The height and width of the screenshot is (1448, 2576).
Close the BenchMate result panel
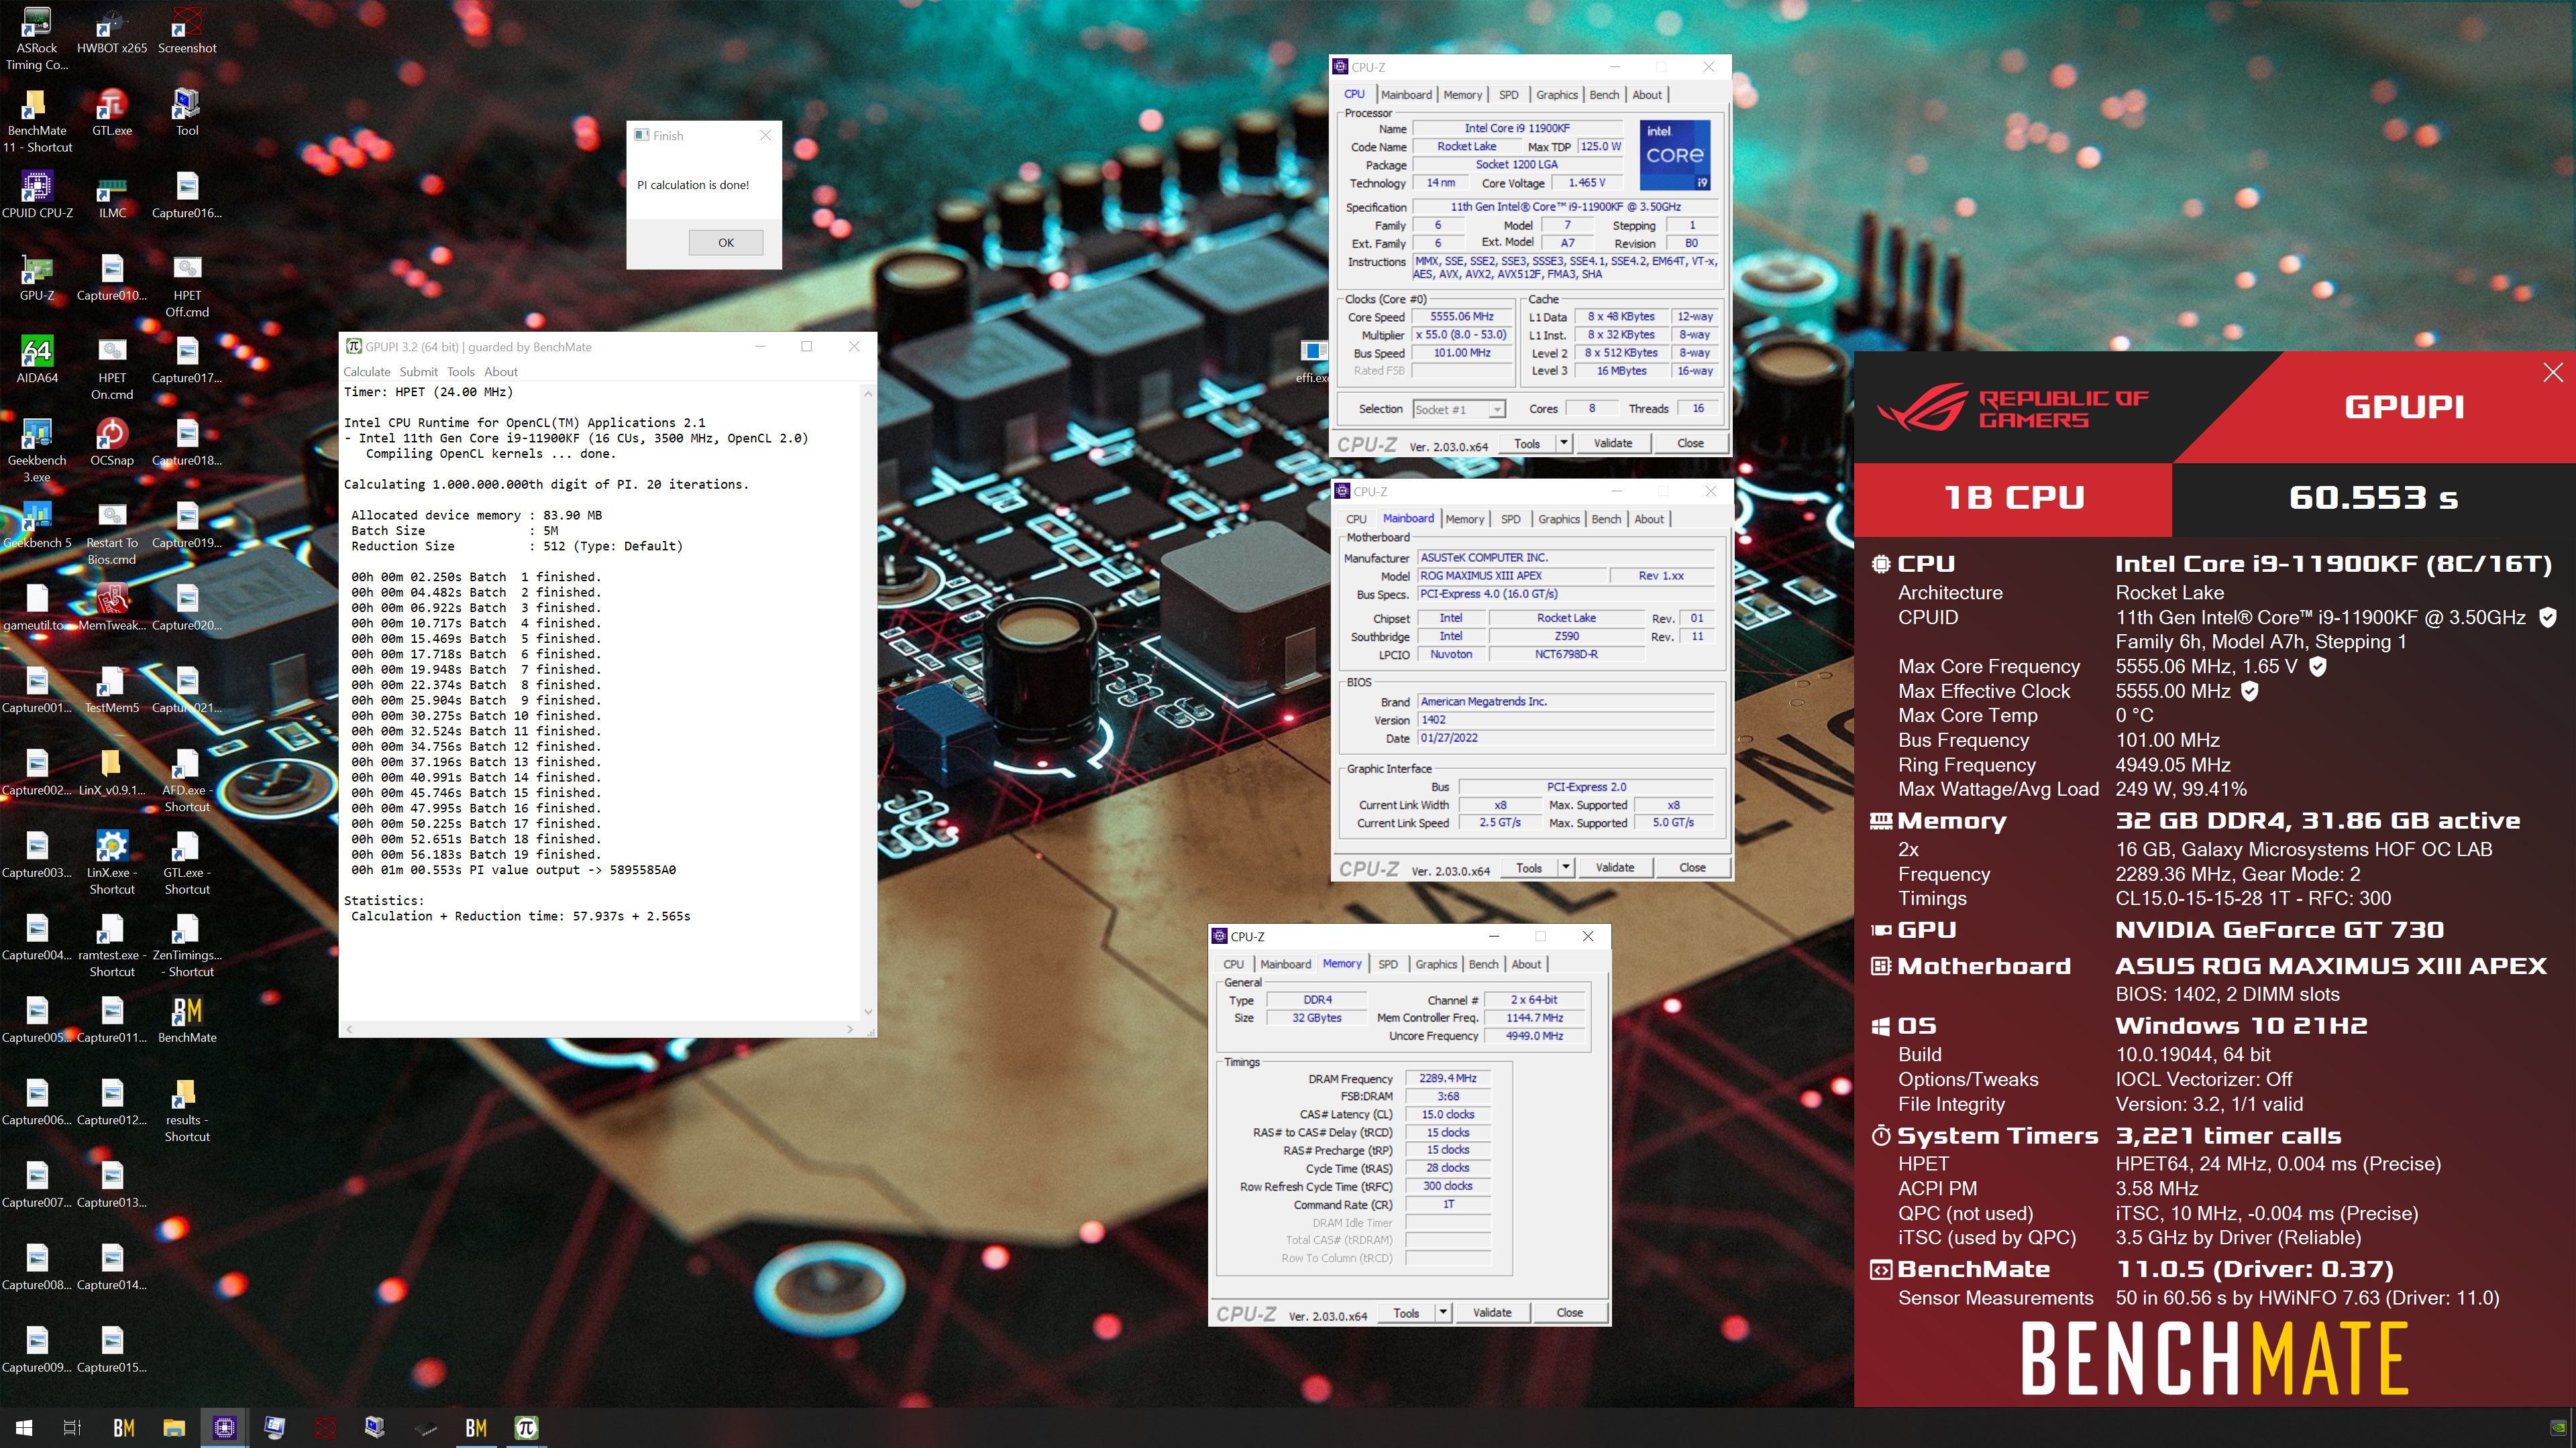click(x=2552, y=373)
